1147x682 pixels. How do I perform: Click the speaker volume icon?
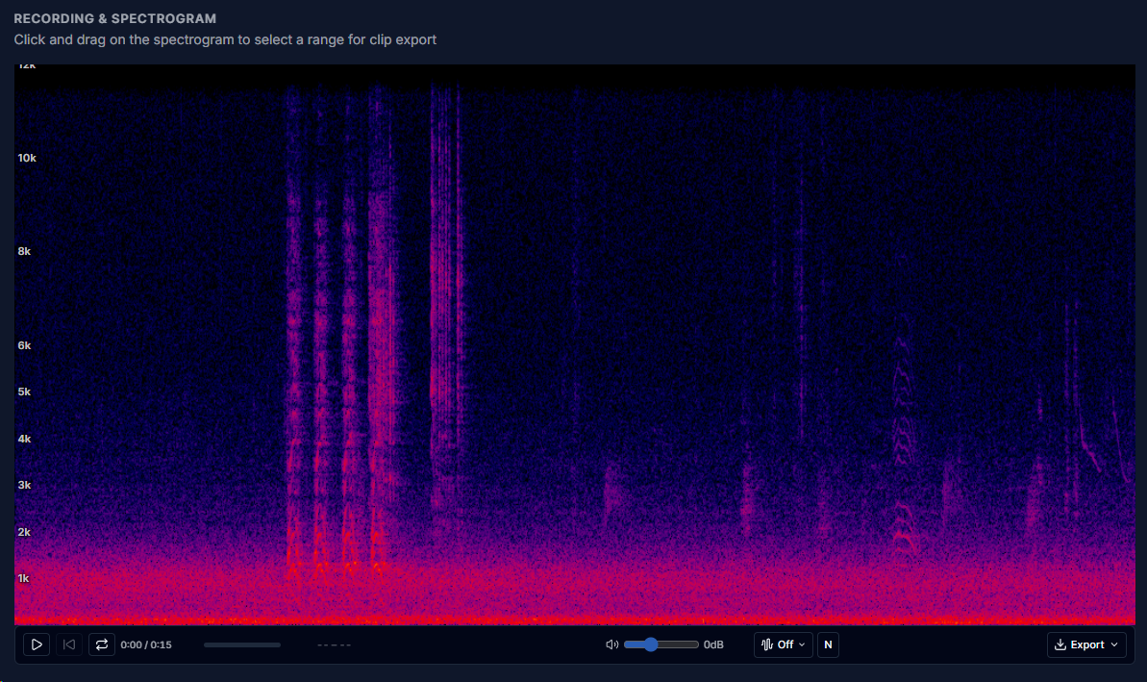point(611,644)
